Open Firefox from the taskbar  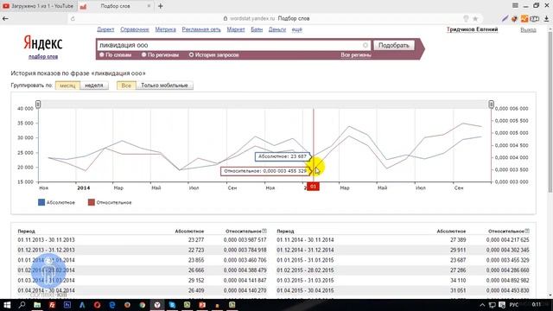tap(127, 305)
